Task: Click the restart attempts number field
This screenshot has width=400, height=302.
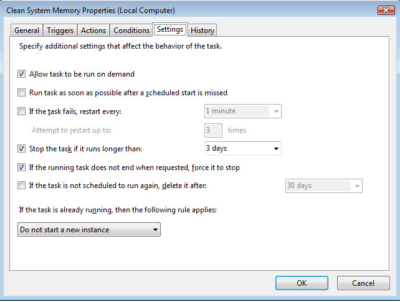Action: [214, 130]
